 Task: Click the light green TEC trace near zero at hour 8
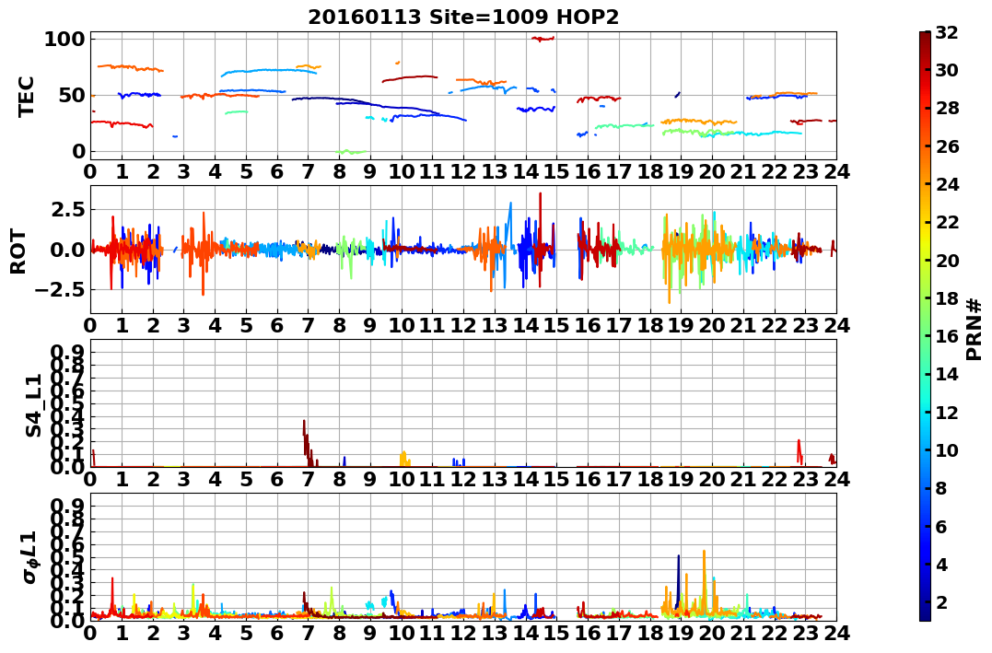[x=351, y=152]
